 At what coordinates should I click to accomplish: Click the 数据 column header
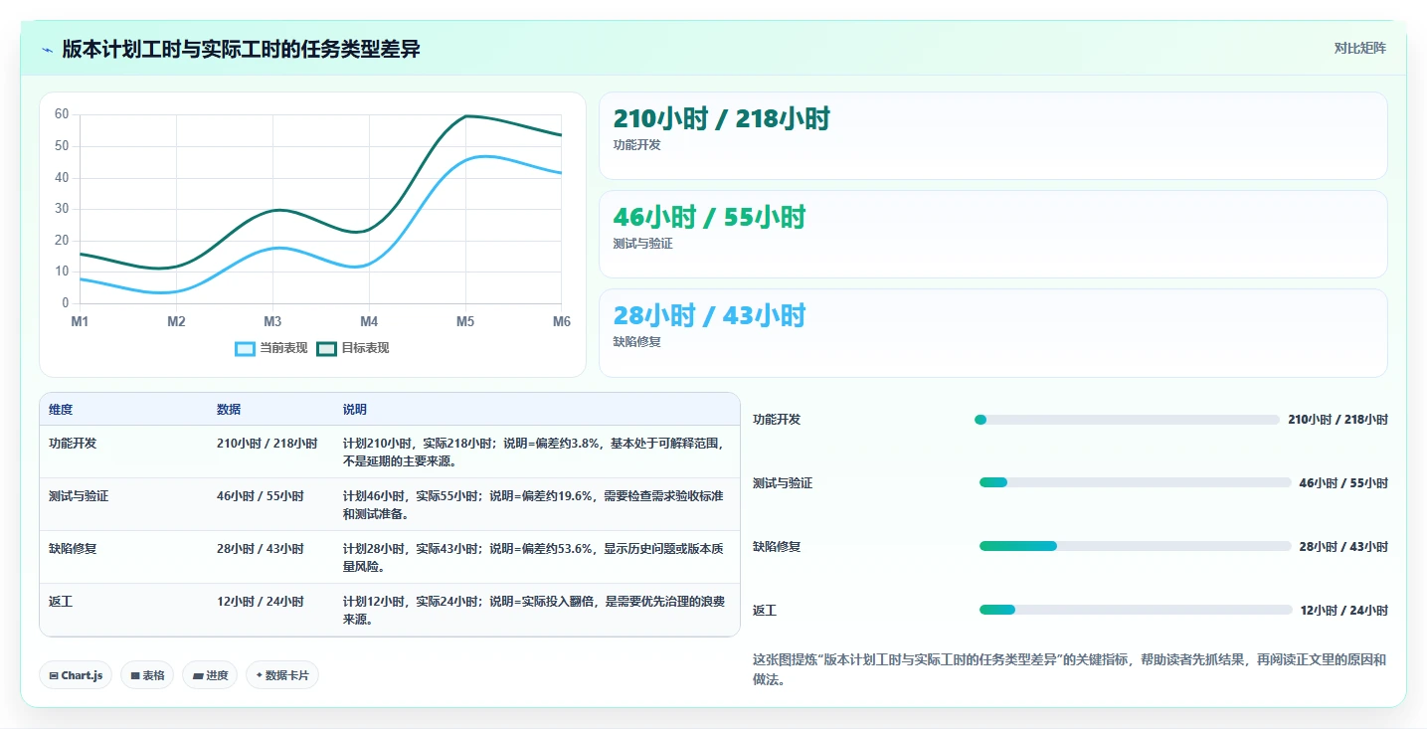[x=270, y=410]
